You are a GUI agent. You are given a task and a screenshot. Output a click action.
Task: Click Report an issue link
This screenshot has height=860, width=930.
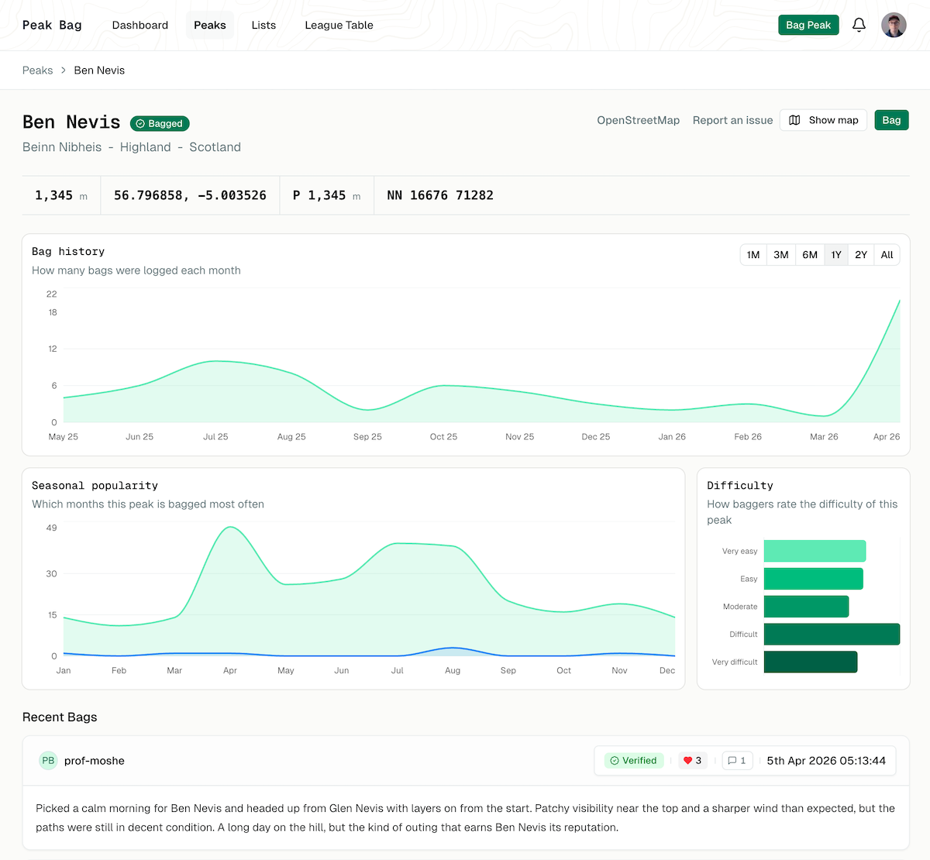[732, 120]
